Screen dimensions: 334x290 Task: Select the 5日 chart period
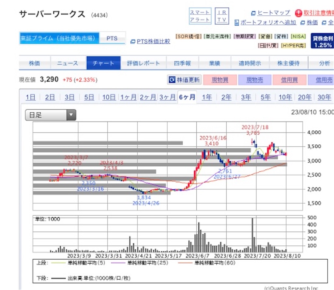pyautogui.click(x=89, y=97)
